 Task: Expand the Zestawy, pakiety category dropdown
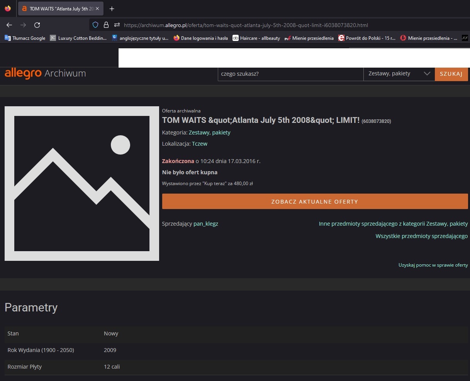pos(399,73)
